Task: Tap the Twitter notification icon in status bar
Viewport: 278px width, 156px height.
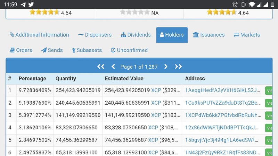Action: [x=31, y=5]
